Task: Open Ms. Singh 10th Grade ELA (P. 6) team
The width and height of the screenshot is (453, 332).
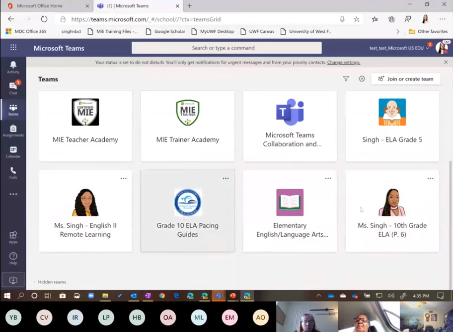Action: click(x=392, y=211)
